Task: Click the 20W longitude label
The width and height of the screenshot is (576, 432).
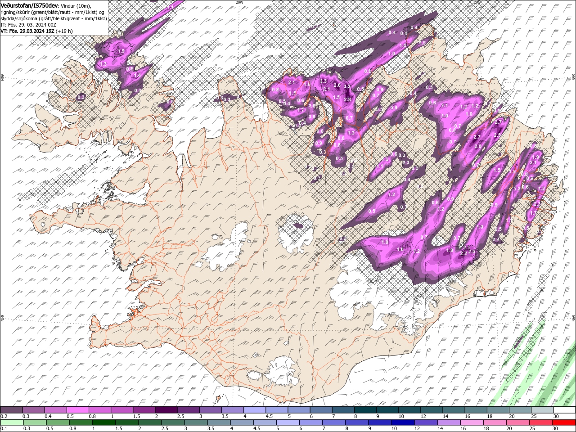Action: 239,2
